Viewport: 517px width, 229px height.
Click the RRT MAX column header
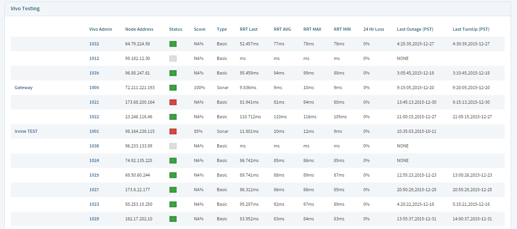pyautogui.click(x=312, y=29)
